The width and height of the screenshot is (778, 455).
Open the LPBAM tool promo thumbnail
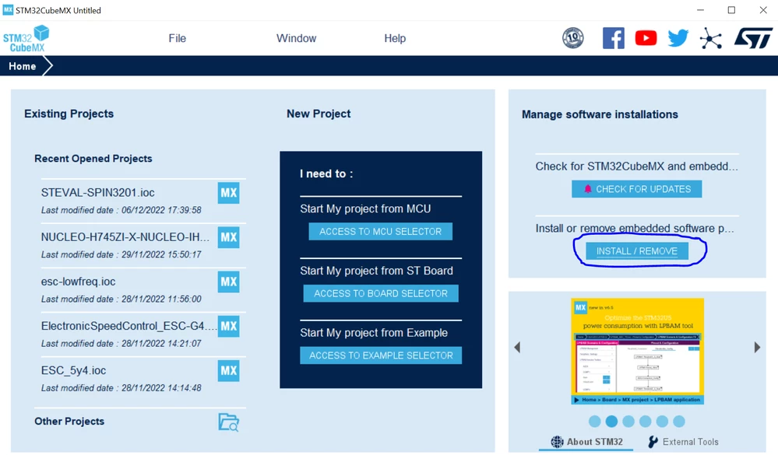point(637,351)
